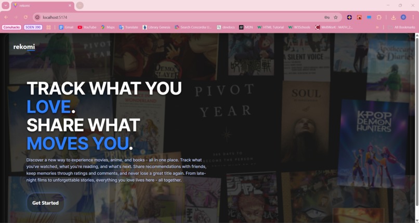
Task: Expand the tab search dropdown arrow
Action: [x=6, y=5]
